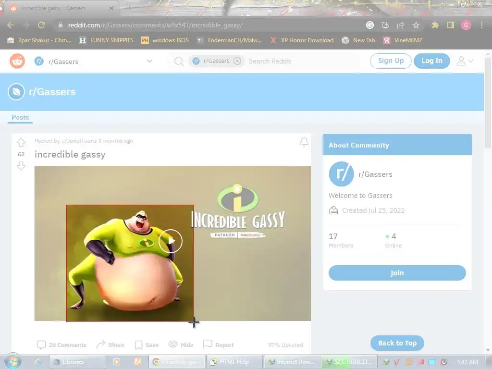Open the u/Jonathsans author link

coord(79,141)
